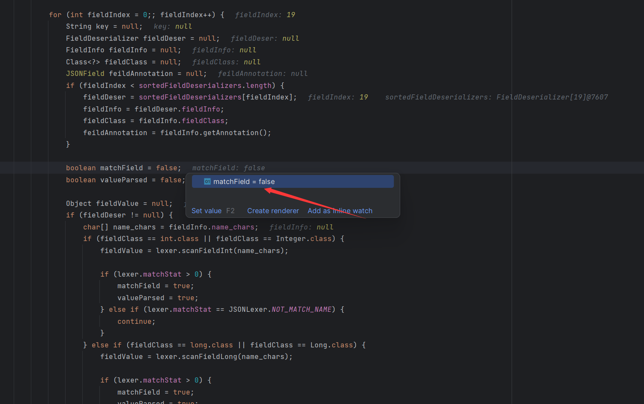The width and height of the screenshot is (644, 404).
Task: Click 'scanFieldInt' method call
Action: point(207,250)
